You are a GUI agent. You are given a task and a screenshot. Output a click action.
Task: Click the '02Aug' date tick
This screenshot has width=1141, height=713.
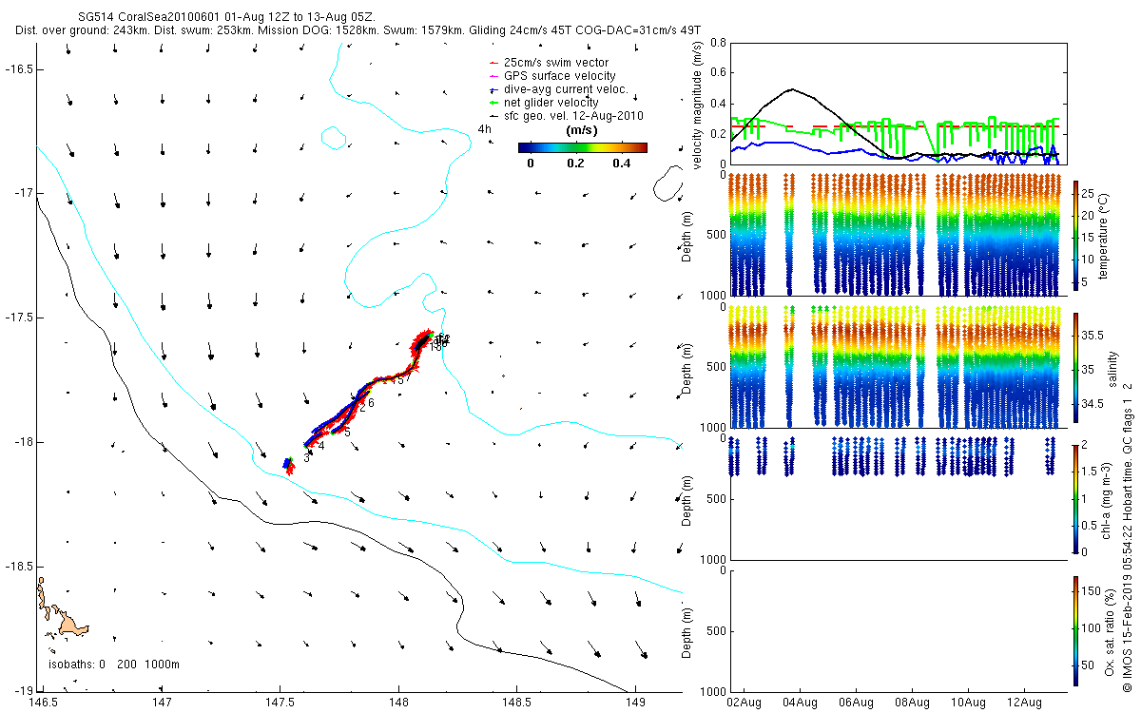pyautogui.click(x=744, y=702)
